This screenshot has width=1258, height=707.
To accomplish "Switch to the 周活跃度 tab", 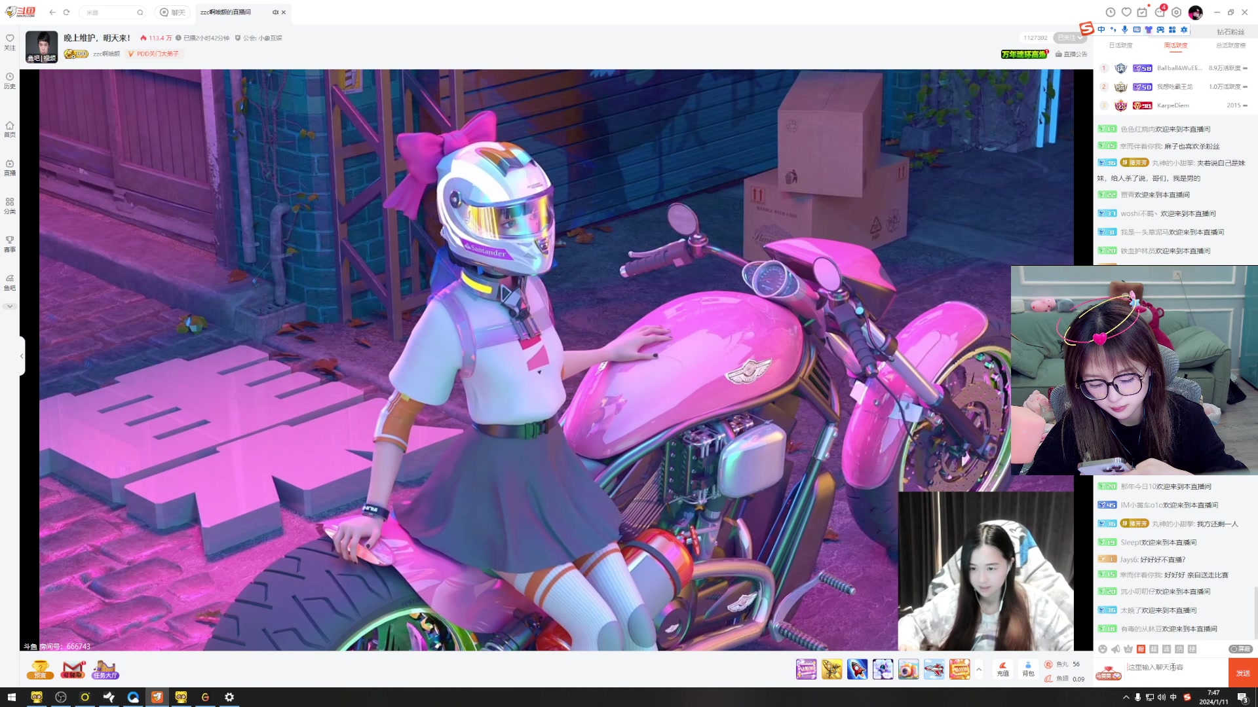I will point(1175,46).
